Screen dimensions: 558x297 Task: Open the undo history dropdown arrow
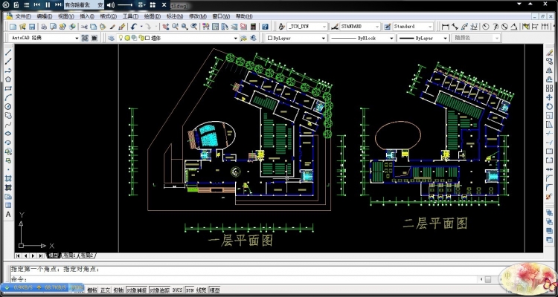pyautogui.click(x=141, y=27)
